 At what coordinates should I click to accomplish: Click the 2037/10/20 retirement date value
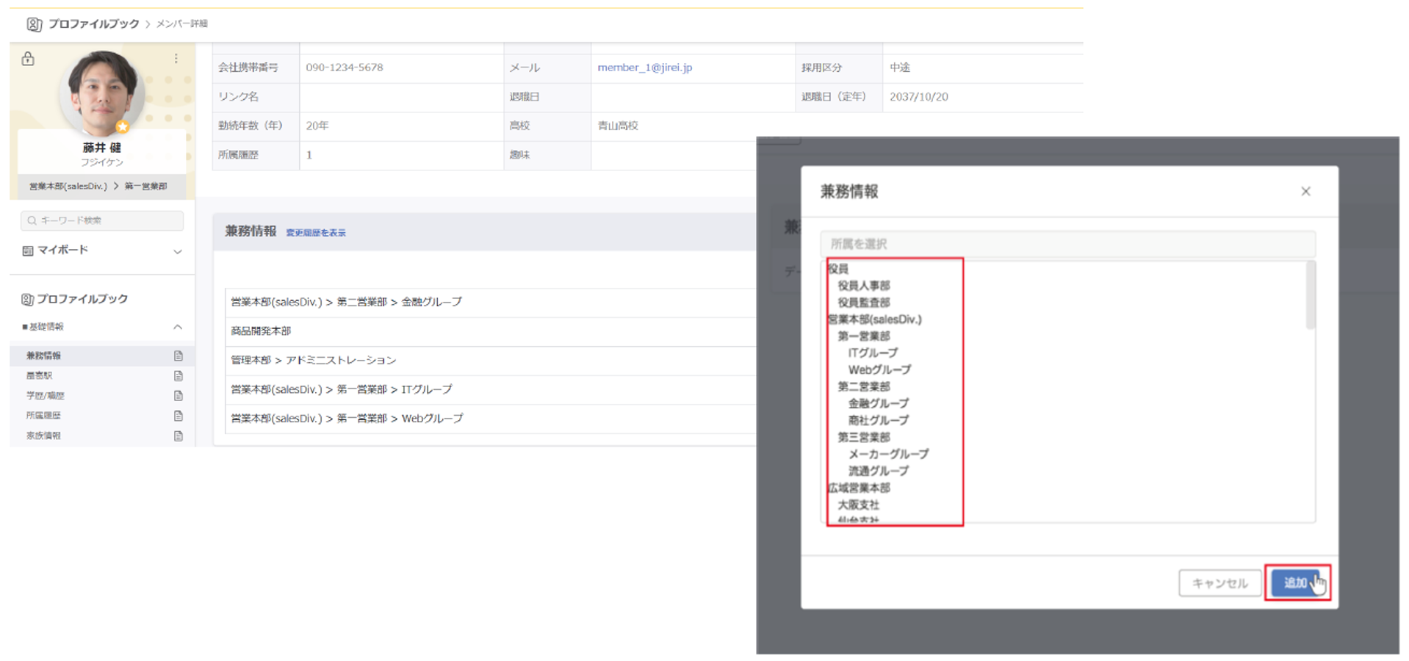pos(918,97)
